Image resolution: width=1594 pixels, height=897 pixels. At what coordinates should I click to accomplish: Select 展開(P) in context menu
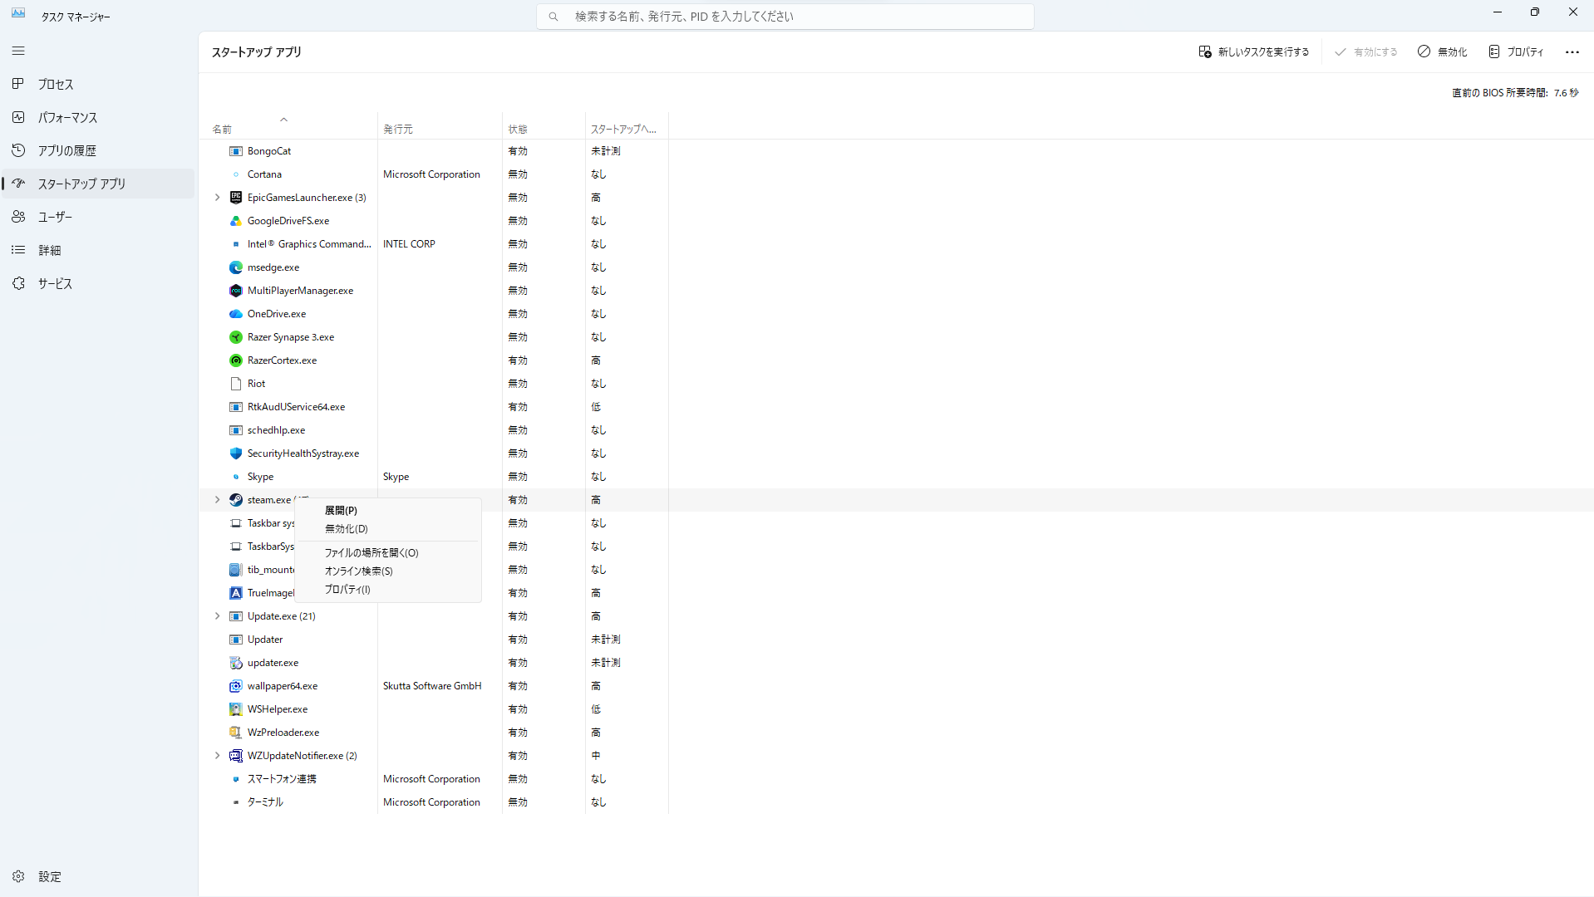[388, 511]
